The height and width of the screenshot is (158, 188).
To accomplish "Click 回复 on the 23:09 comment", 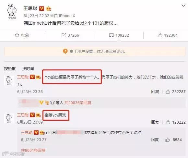I will [x=155, y=122].
